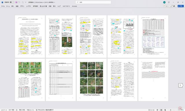Switch to the JUST PDF 5 tab
The width and height of the screenshot is (185, 111).
pyautogui.click(x=66, y=6)
